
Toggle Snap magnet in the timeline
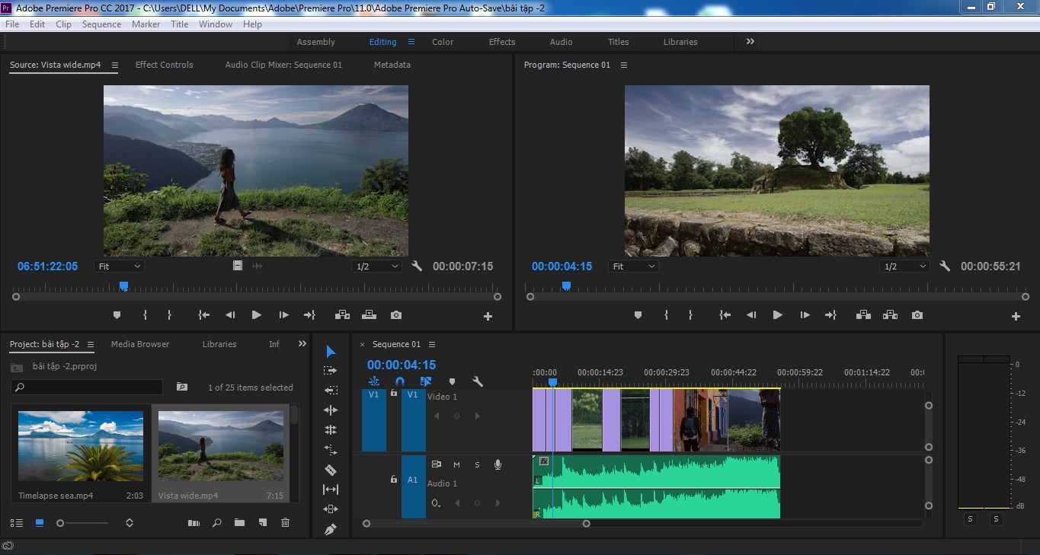(x=400, y=381)
